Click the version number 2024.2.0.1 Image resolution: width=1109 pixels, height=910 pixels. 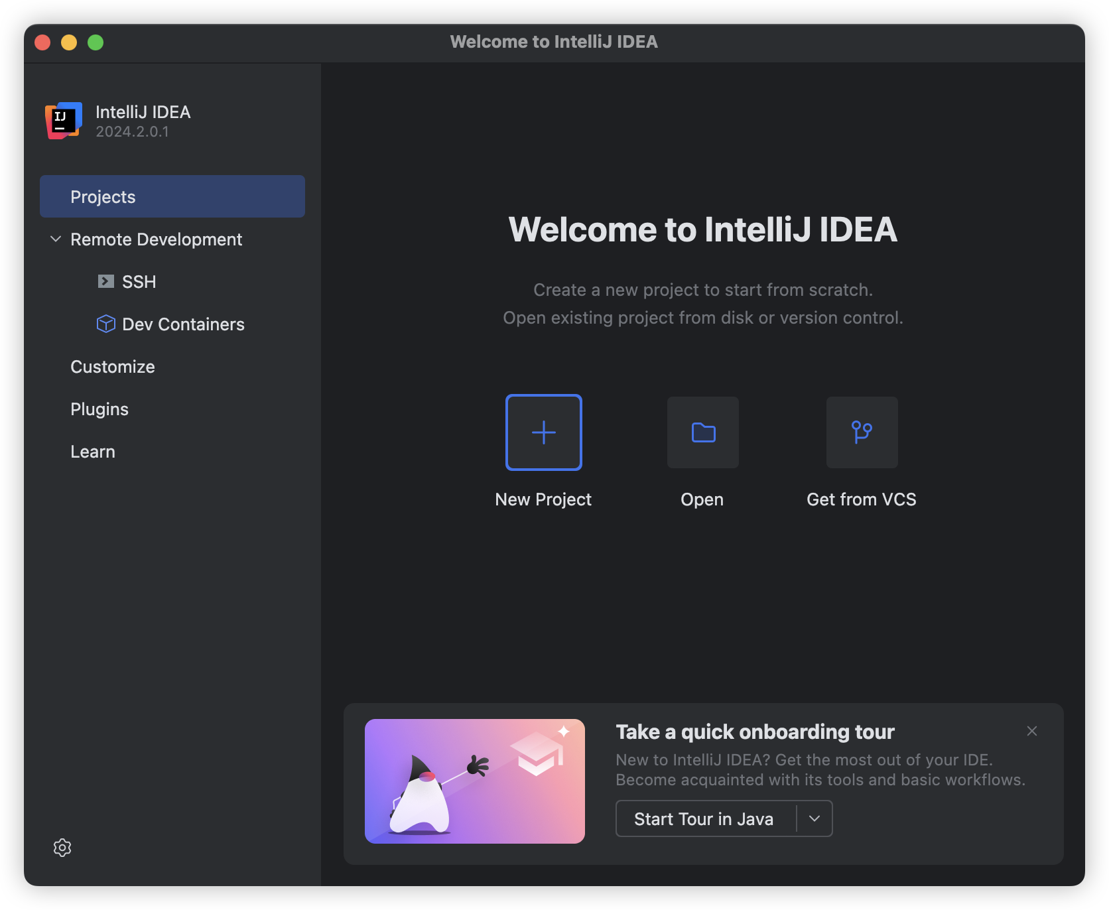pyautogui.click(x=132, y=132)
